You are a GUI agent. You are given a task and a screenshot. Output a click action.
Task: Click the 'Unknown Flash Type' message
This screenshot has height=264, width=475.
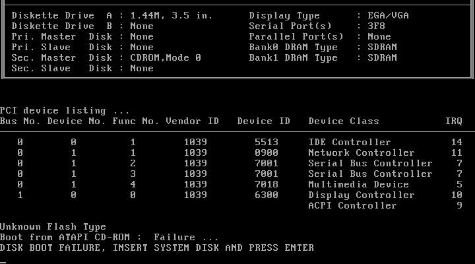click(x=53, y=227)
